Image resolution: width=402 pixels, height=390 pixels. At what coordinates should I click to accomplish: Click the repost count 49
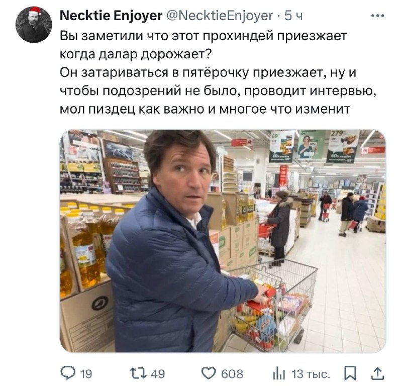point(158,374)
